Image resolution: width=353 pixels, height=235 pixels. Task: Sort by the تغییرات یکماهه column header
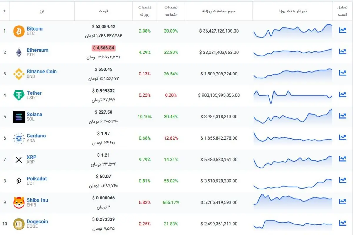coord(171,11)
